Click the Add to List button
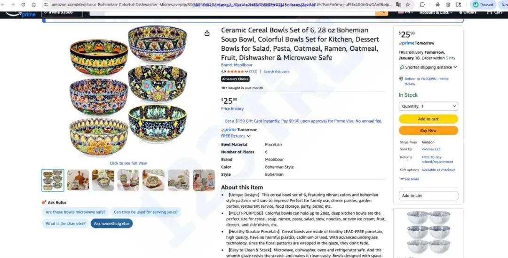 tap(429, 195)
